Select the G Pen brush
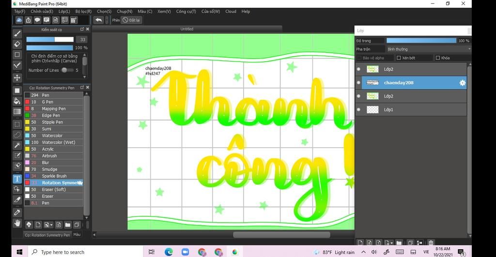 pyautogui.click(x=54, y=102)
